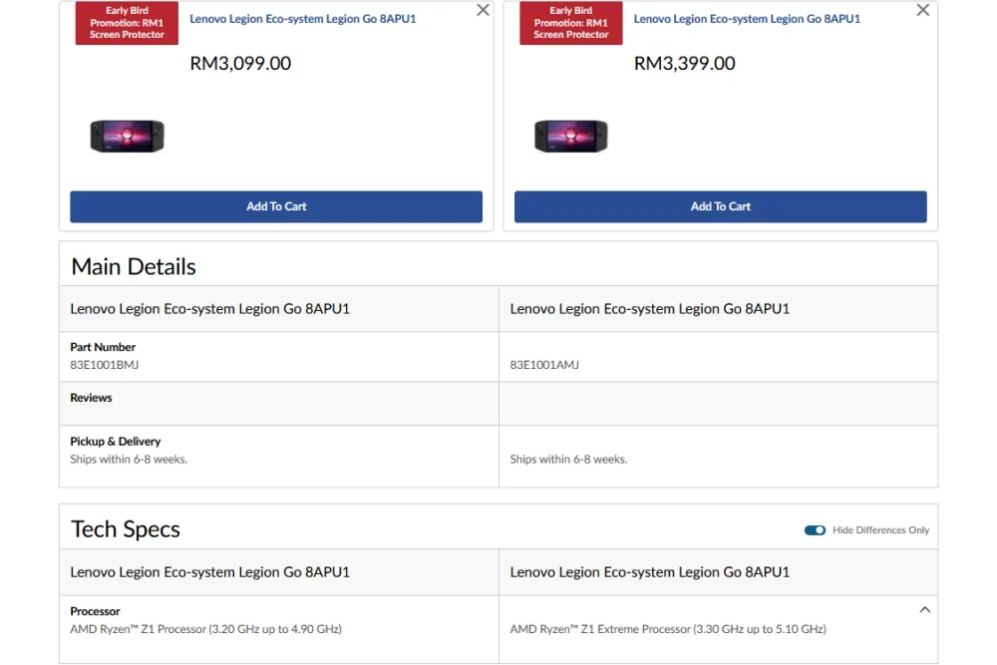Click the Hide Differences Only label text
997x665 pixels.
point(880,530)
